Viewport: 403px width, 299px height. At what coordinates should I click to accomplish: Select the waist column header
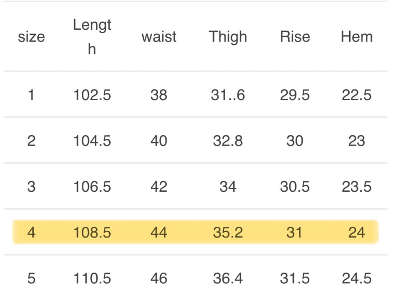point(159,37)
